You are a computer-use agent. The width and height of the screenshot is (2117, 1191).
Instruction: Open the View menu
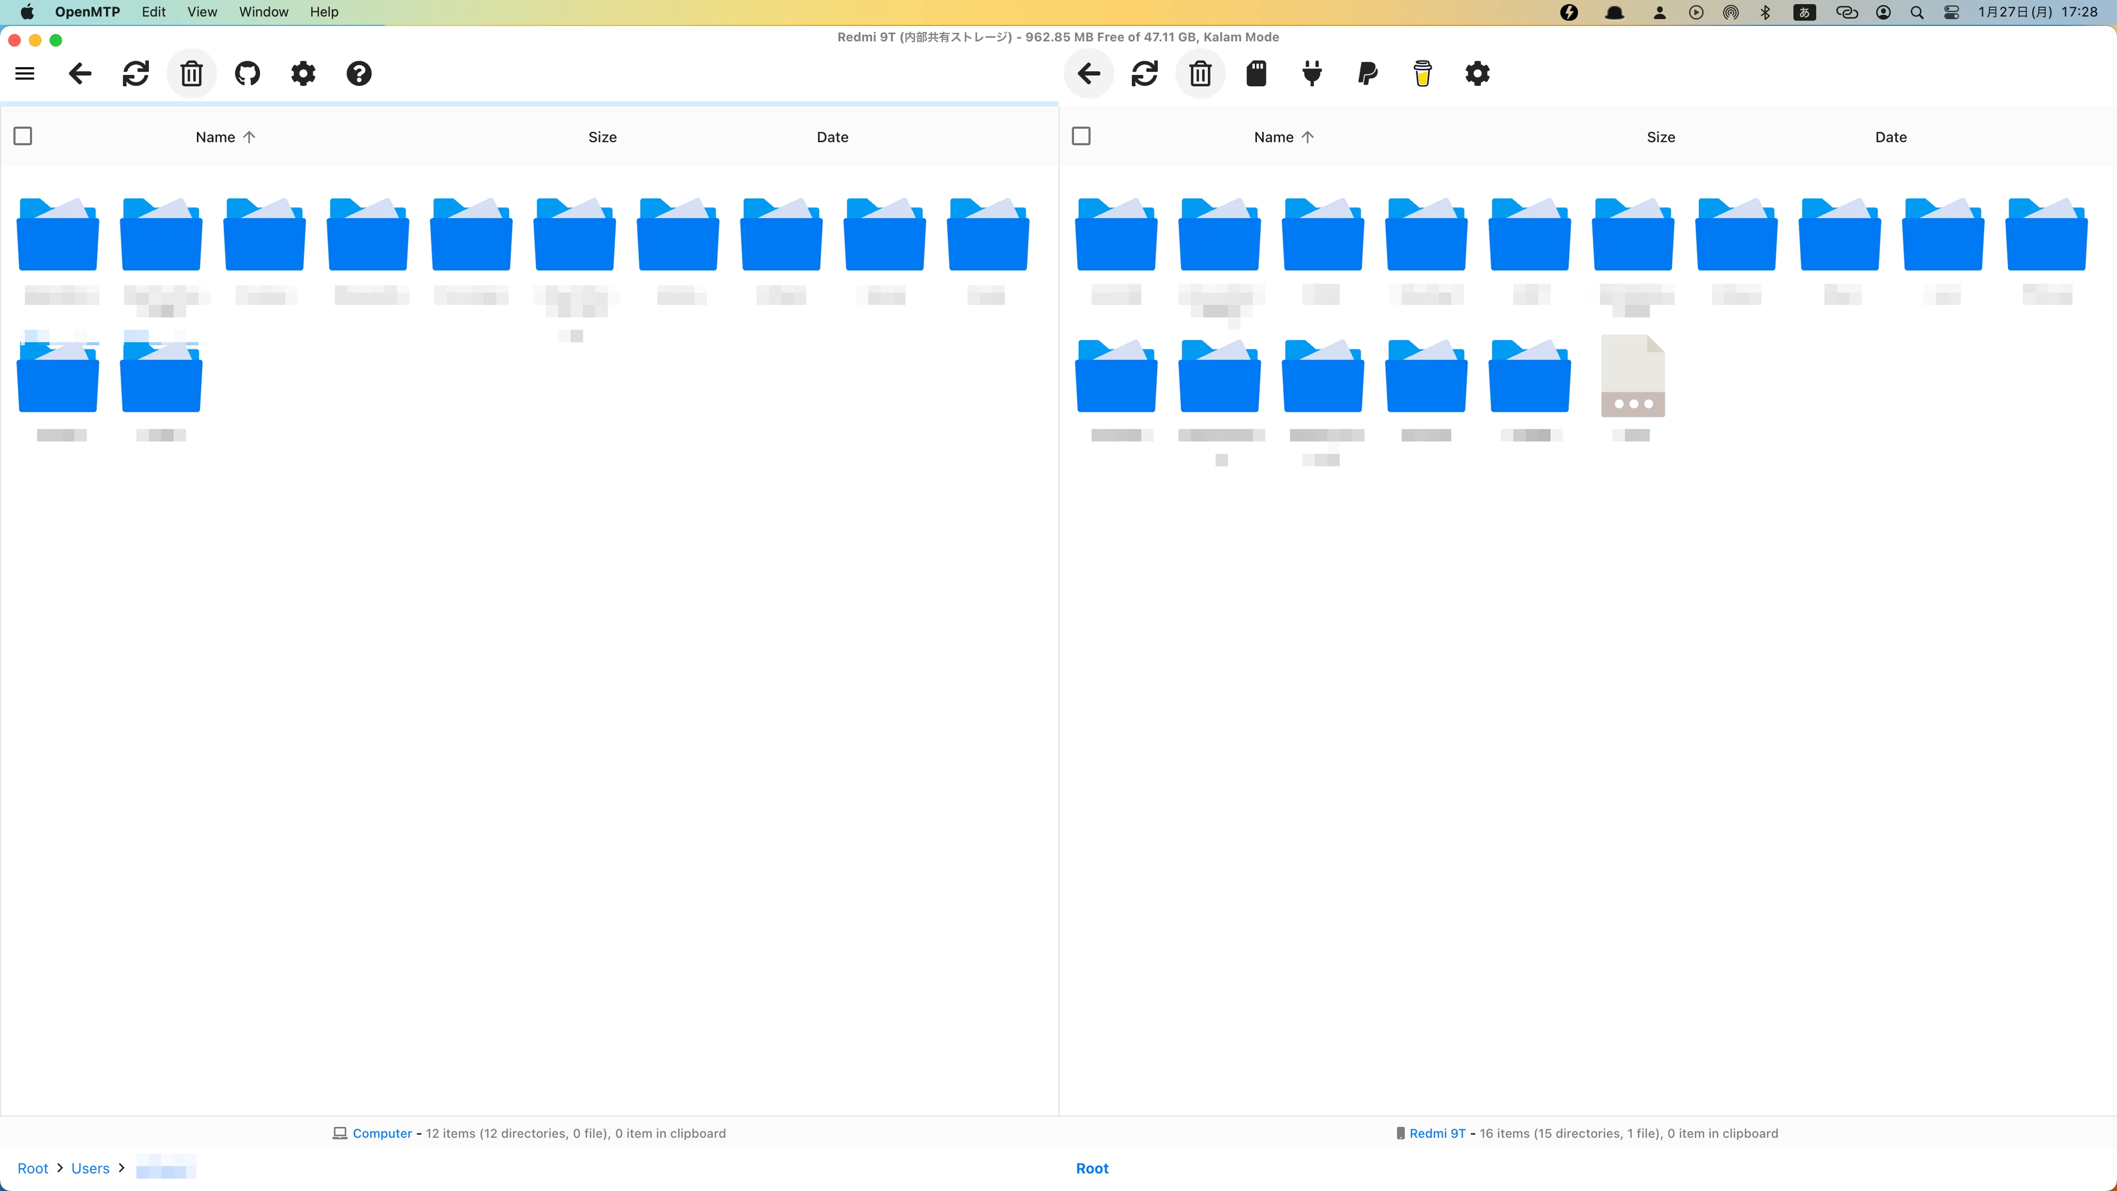201,12
